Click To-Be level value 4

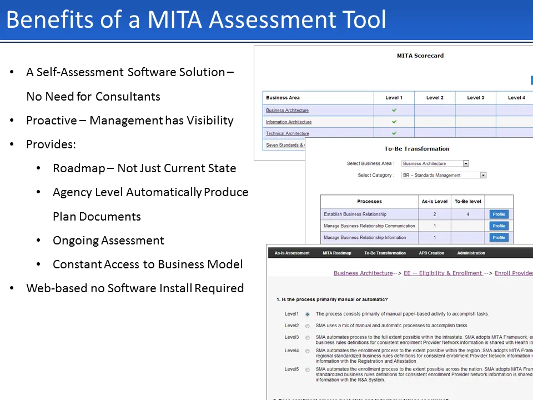point(467,214)
